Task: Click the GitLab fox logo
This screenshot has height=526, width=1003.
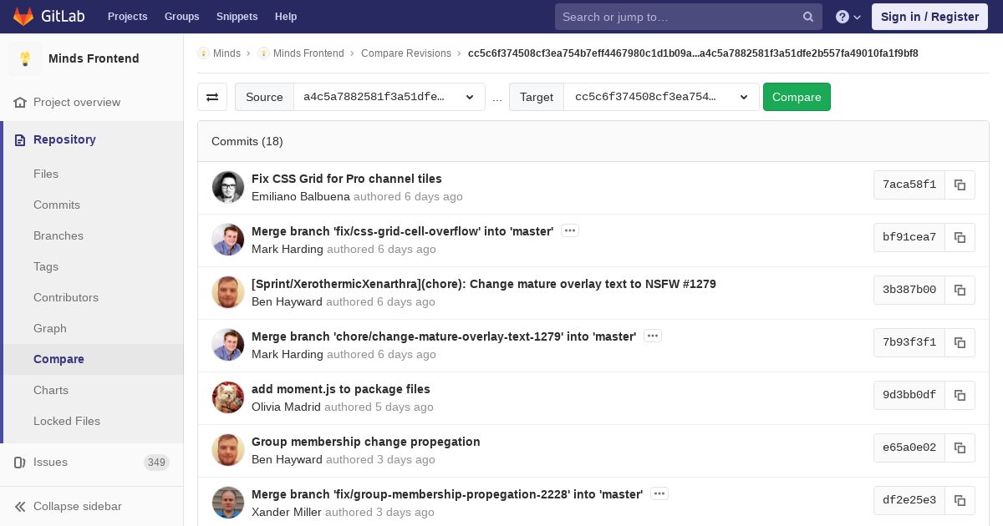Action: coord(23,17)
